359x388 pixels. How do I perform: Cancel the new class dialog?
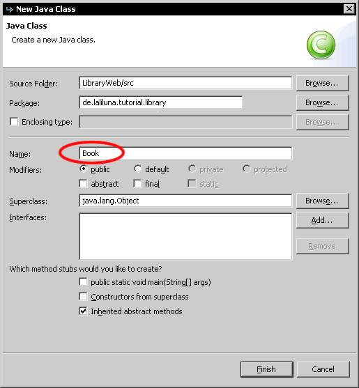323,369
